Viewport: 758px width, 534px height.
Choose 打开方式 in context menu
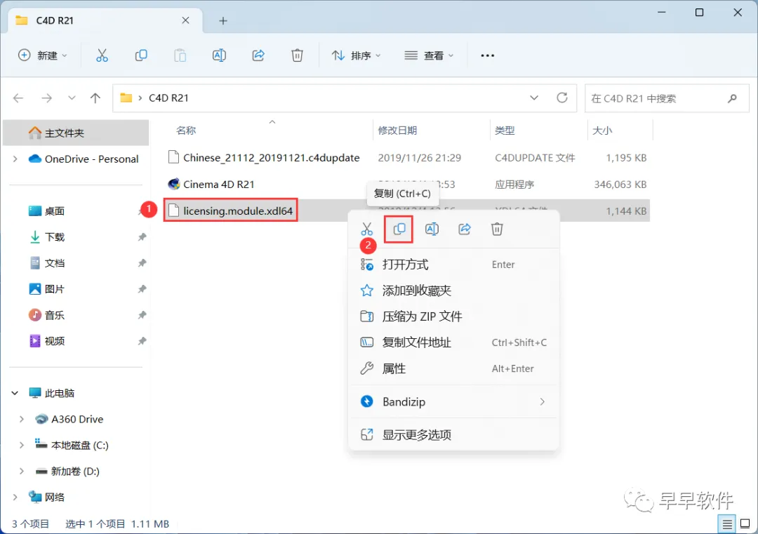click(453, 265)
